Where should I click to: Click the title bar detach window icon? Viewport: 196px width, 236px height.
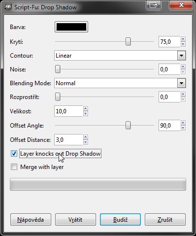[x=154, y=5]
